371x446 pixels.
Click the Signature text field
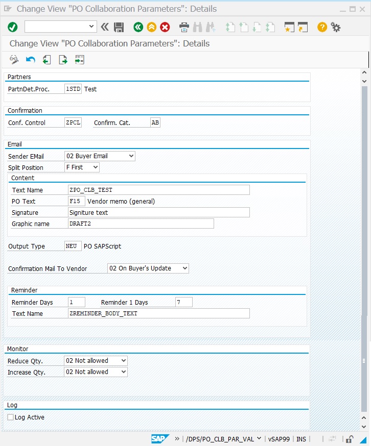click(x=159, y=212)
